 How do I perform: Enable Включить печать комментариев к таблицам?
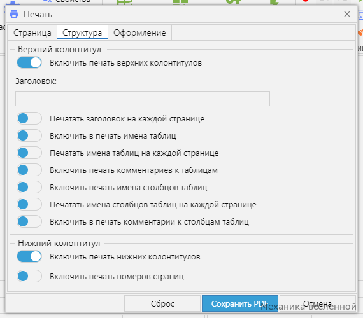click(29, 170)
